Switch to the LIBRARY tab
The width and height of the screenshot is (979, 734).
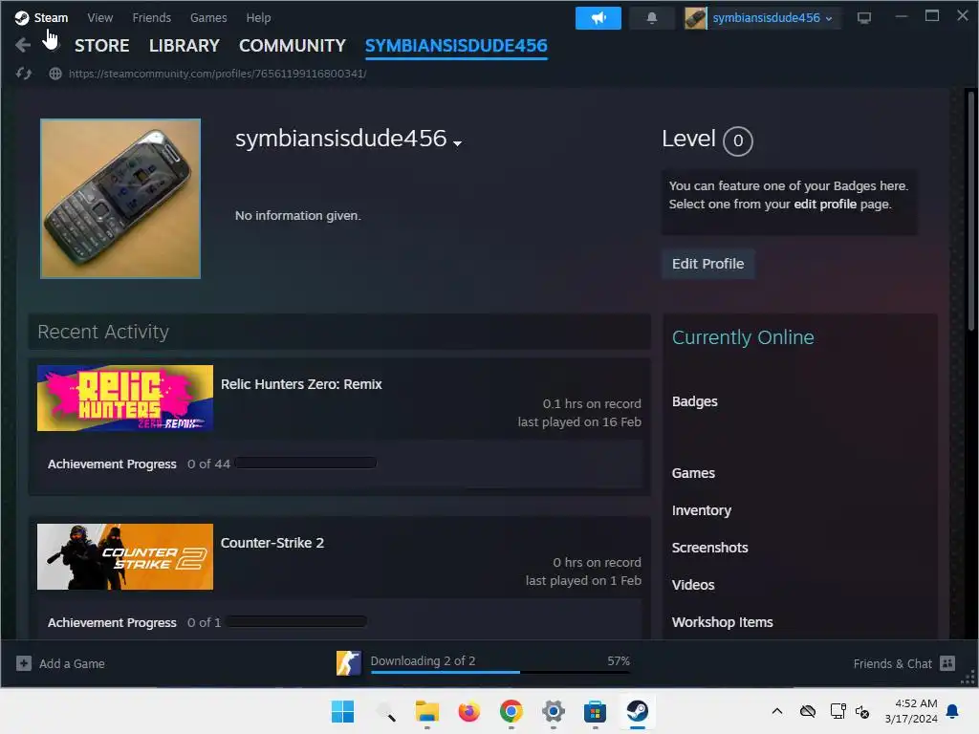(x=185, y=46)
